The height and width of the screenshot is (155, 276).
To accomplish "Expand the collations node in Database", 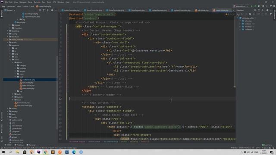I will coord(240,30).
